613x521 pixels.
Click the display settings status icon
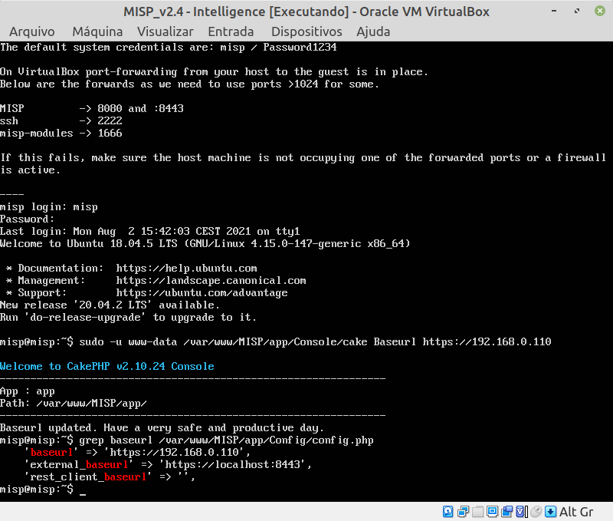(492, 511)
